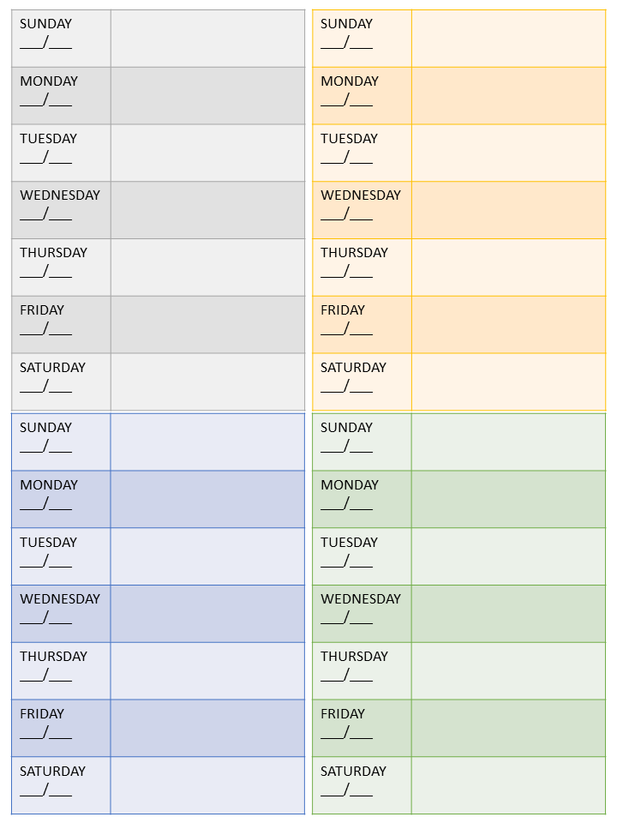Select the date blank under FRIDAY in green table
The image size is (617, 823).
tap(347, 732)
